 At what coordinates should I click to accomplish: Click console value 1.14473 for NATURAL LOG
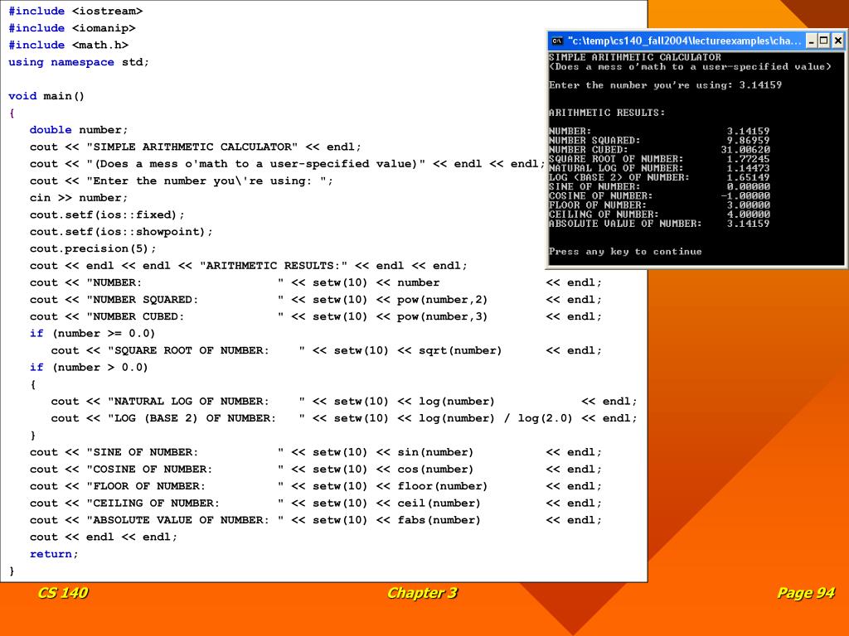click(x=748, y=167)
